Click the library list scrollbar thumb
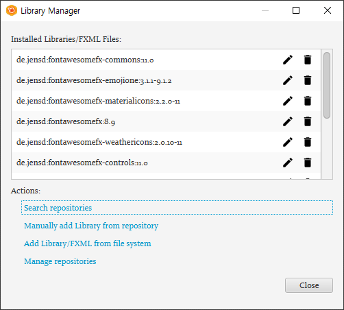 [327, 86]
